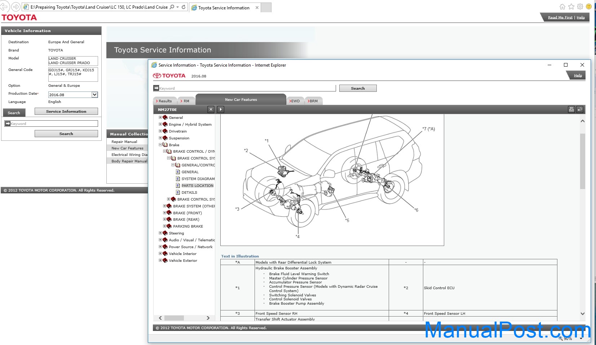Click the play arrow beside tree header
The image size is (596, 345).
(x=221, y=109)
